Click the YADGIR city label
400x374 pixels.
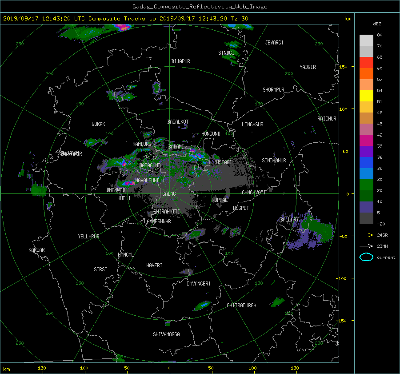pos(308,67)
